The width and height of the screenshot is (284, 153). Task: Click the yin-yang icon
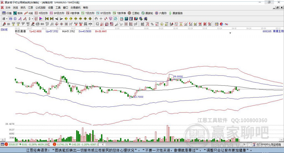click(x=222, y=24)
